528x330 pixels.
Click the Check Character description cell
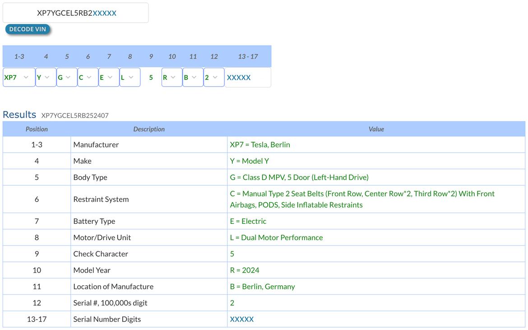[x=149, y=254]
